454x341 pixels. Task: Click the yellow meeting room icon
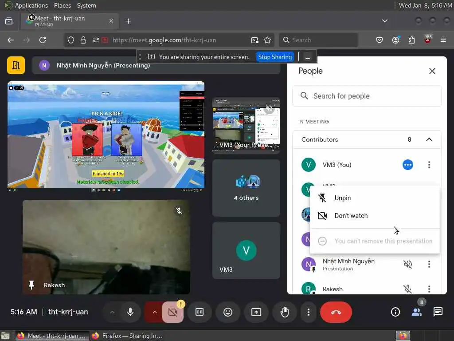click(x=16, y=65)
